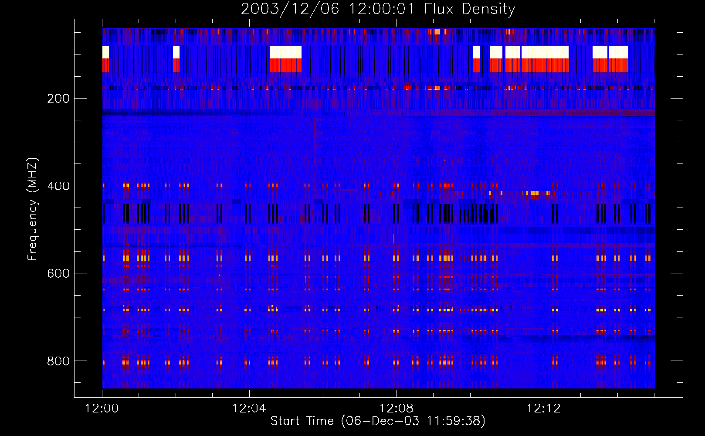Viewport: 705px width, 436px height.
Task: Click the "Frequency (MHZ)" axis label
Action: (x=33, y=209)
